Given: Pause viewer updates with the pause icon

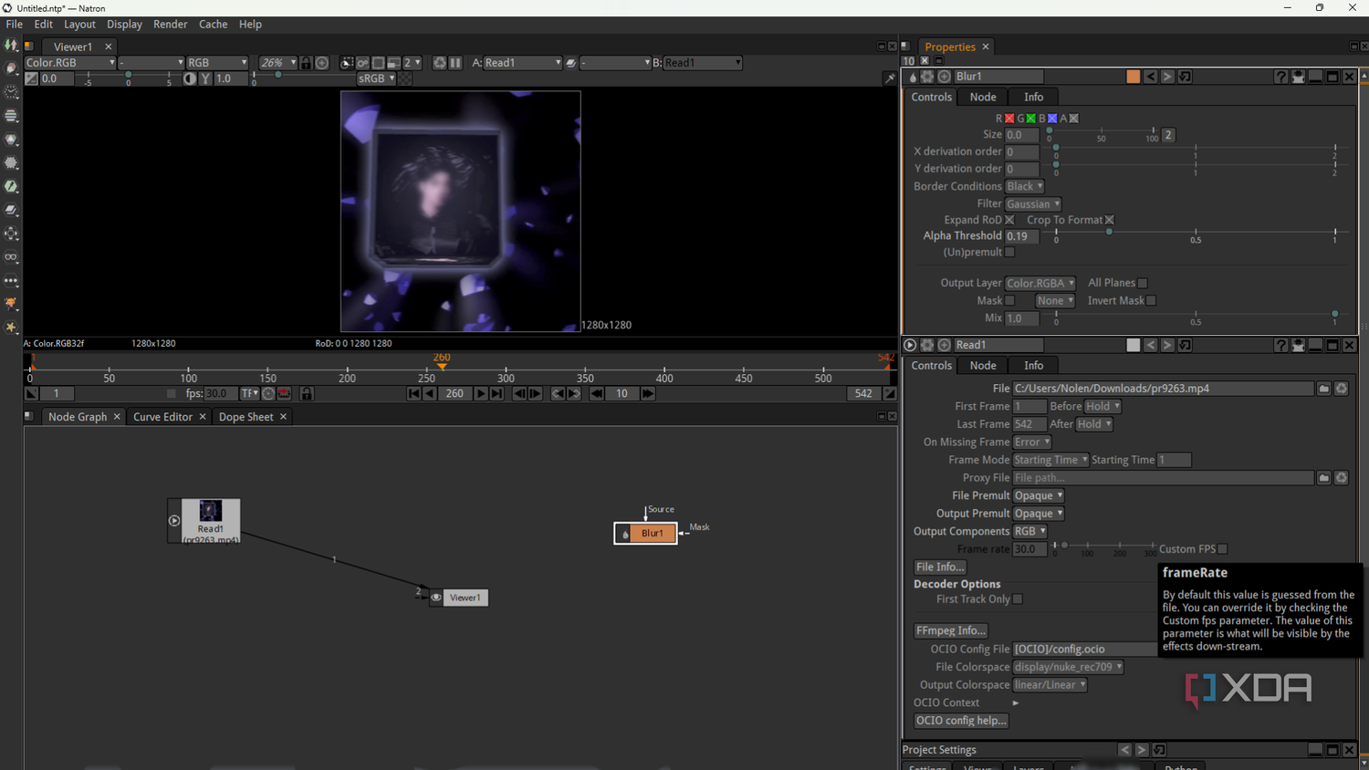Looking at the screenshot, I should [455, 63].
